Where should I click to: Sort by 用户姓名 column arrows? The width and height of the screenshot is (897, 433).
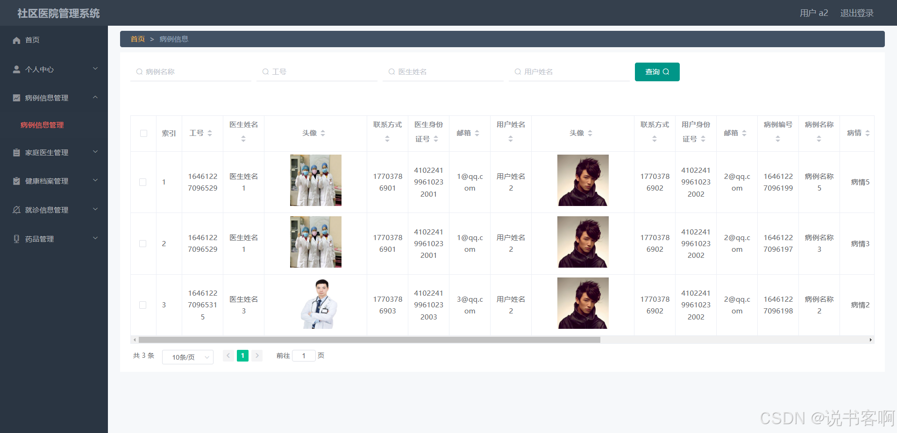[511, 139]
